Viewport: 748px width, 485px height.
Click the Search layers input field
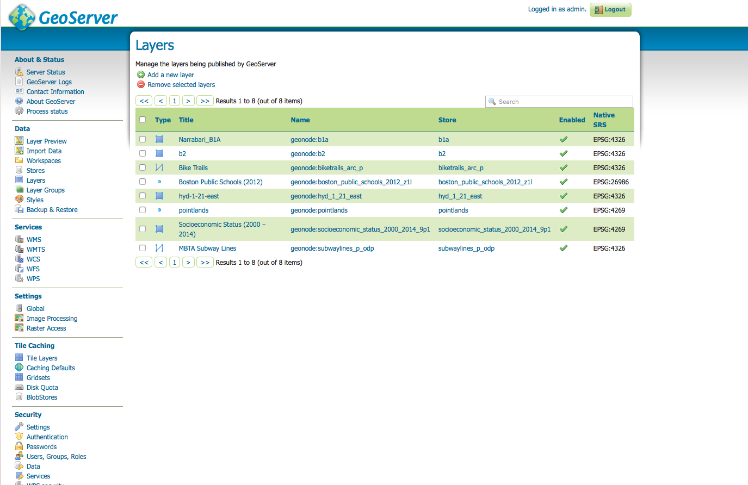click(x=559, y=102)
